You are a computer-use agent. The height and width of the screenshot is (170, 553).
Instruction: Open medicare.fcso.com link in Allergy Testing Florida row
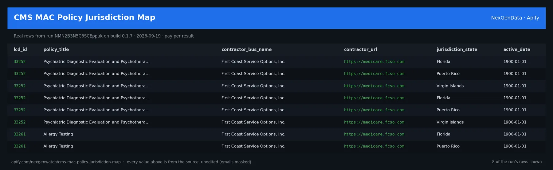(374, 134)
